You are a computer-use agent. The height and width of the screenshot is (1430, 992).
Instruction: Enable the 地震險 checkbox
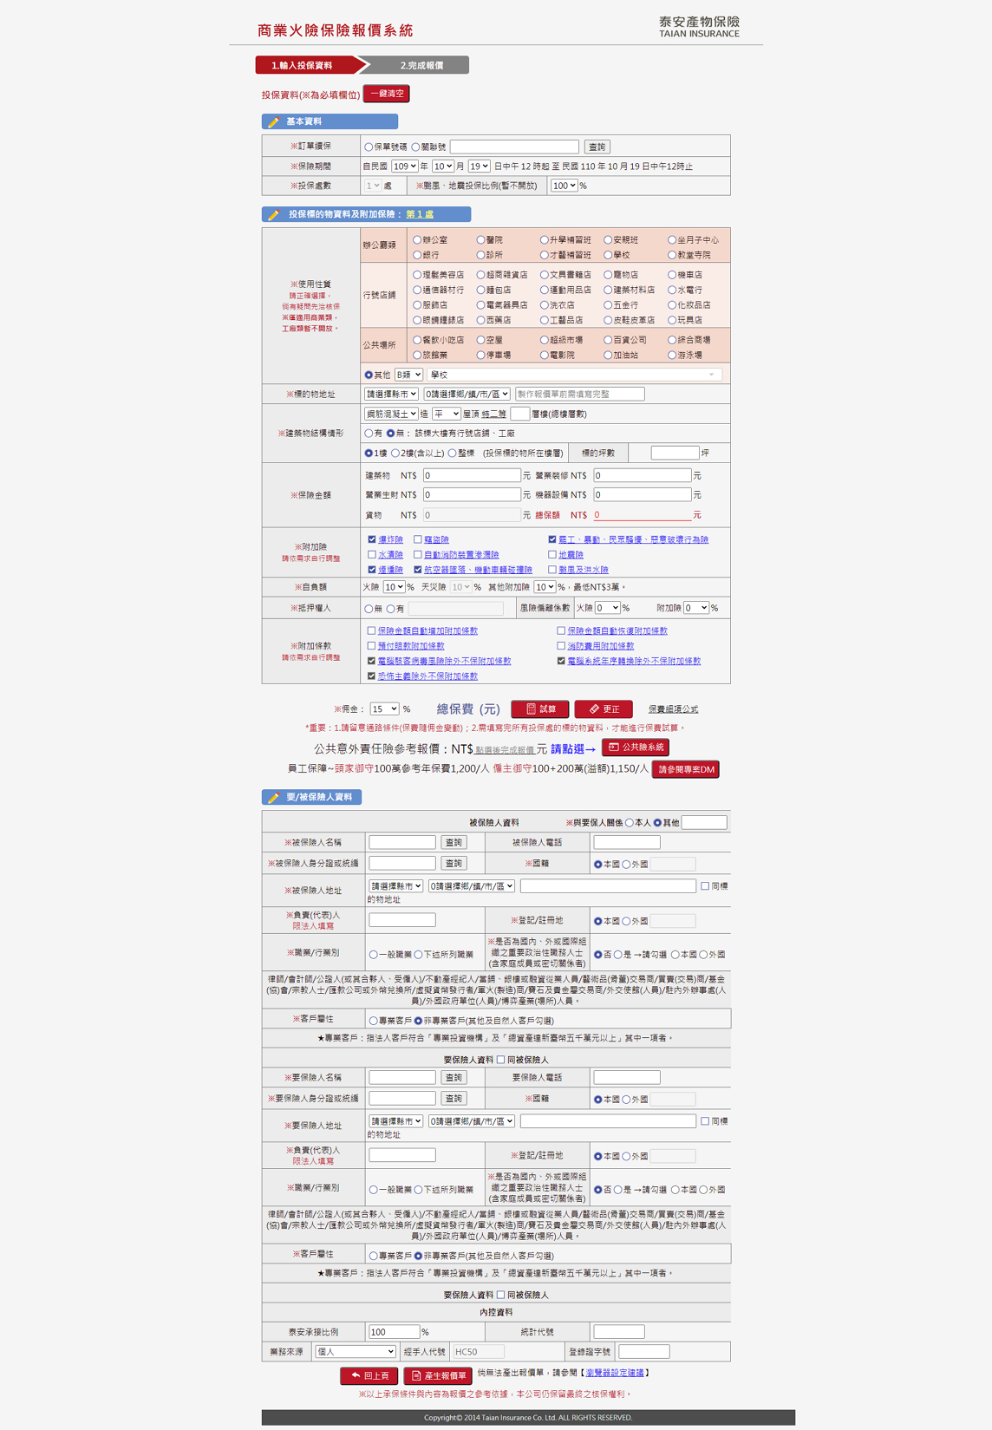tap(552, 555)
